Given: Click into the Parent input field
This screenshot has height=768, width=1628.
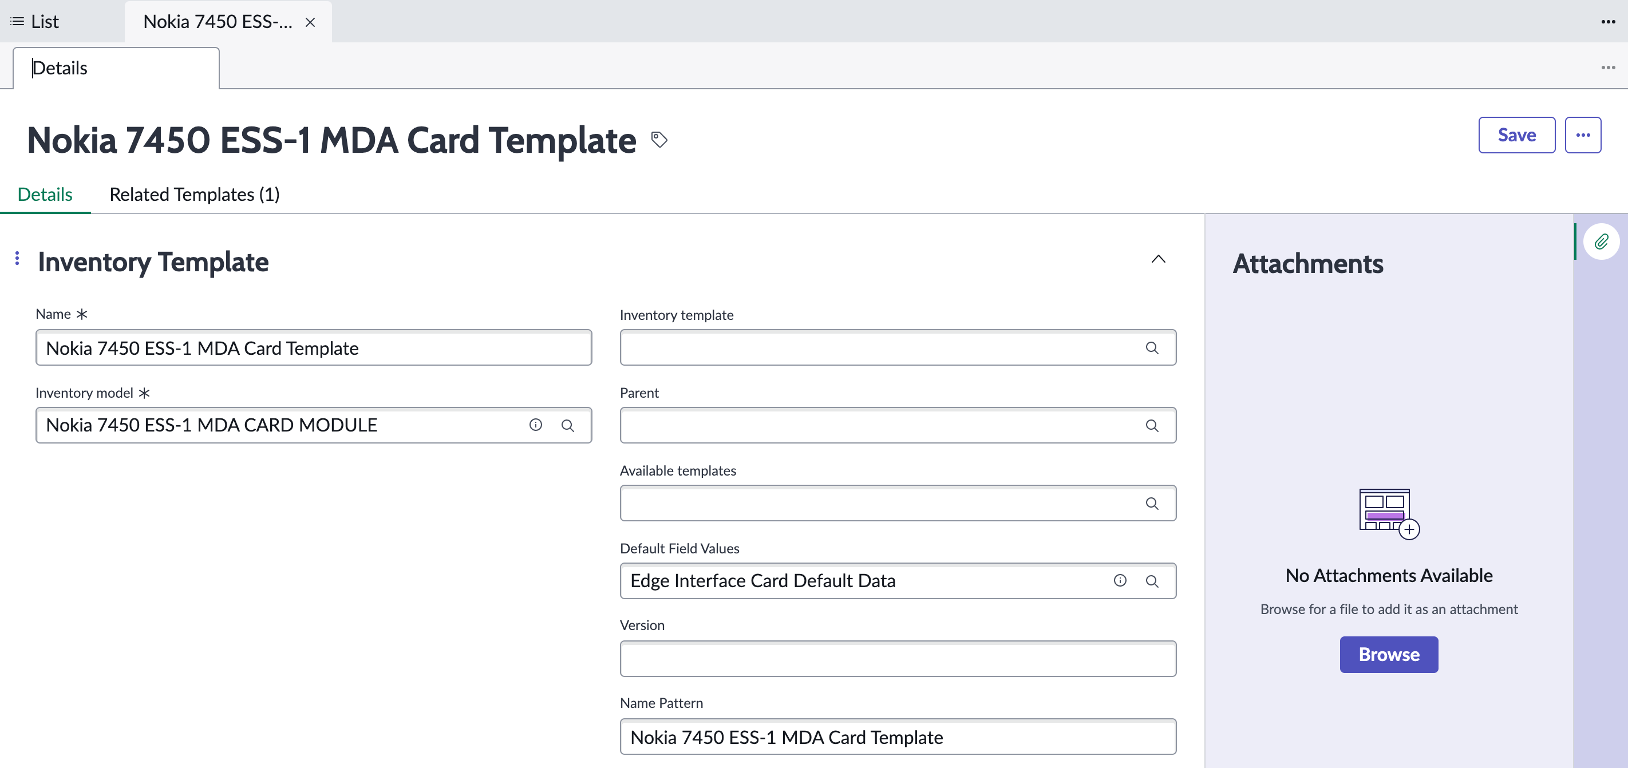Looking at the screenshot, I should (898, 425).
